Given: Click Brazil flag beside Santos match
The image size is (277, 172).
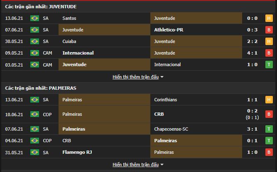Looking at the screenshot, I should [x=34, y=18].
